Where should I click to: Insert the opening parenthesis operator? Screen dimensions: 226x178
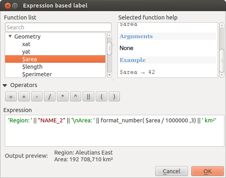click(101, 97)
